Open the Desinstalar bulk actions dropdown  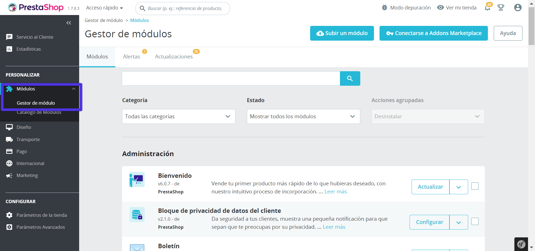point(428,116)
